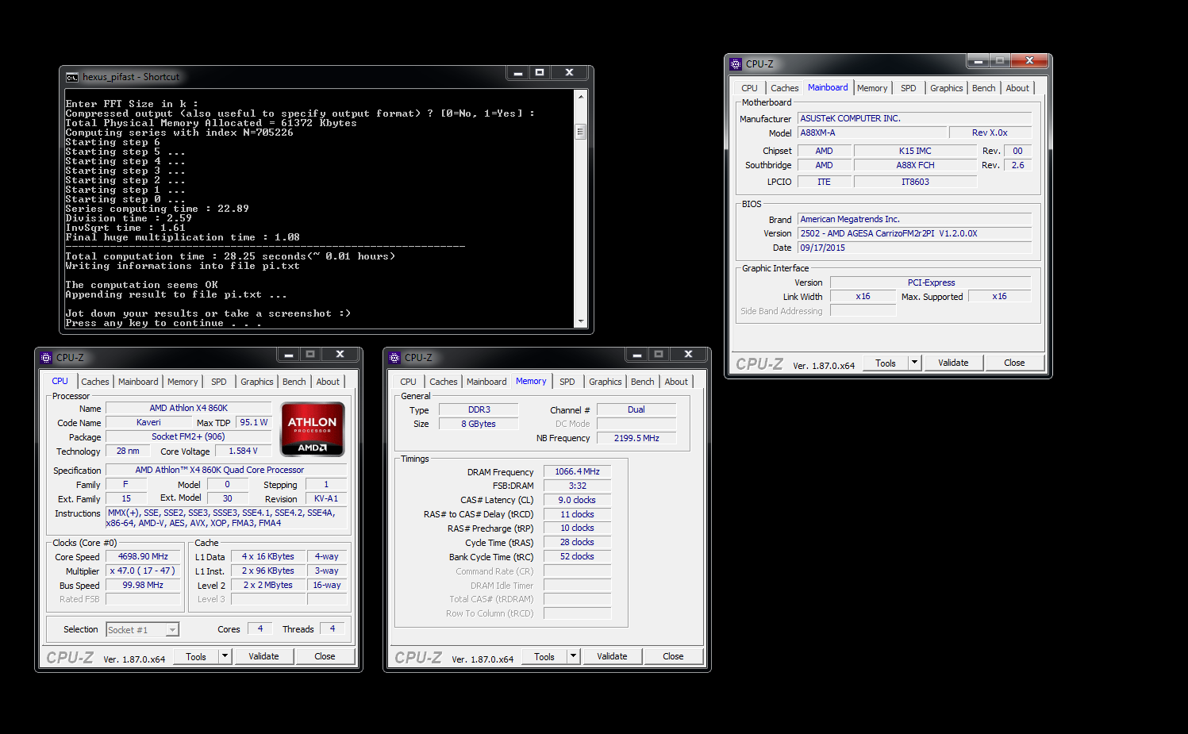Click Validate button in Mainboard window
This screenshot has width=1188, height=734.
click(953, 363)
